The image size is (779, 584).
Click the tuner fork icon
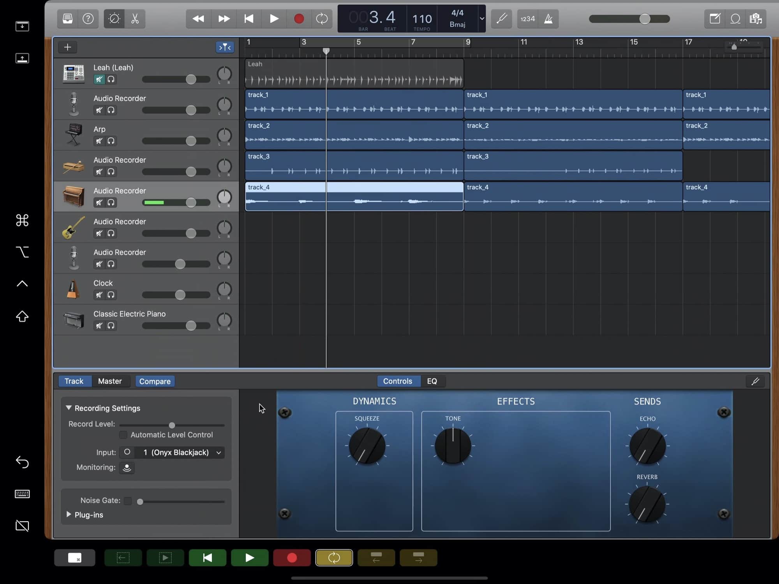(x=501, y=19)
